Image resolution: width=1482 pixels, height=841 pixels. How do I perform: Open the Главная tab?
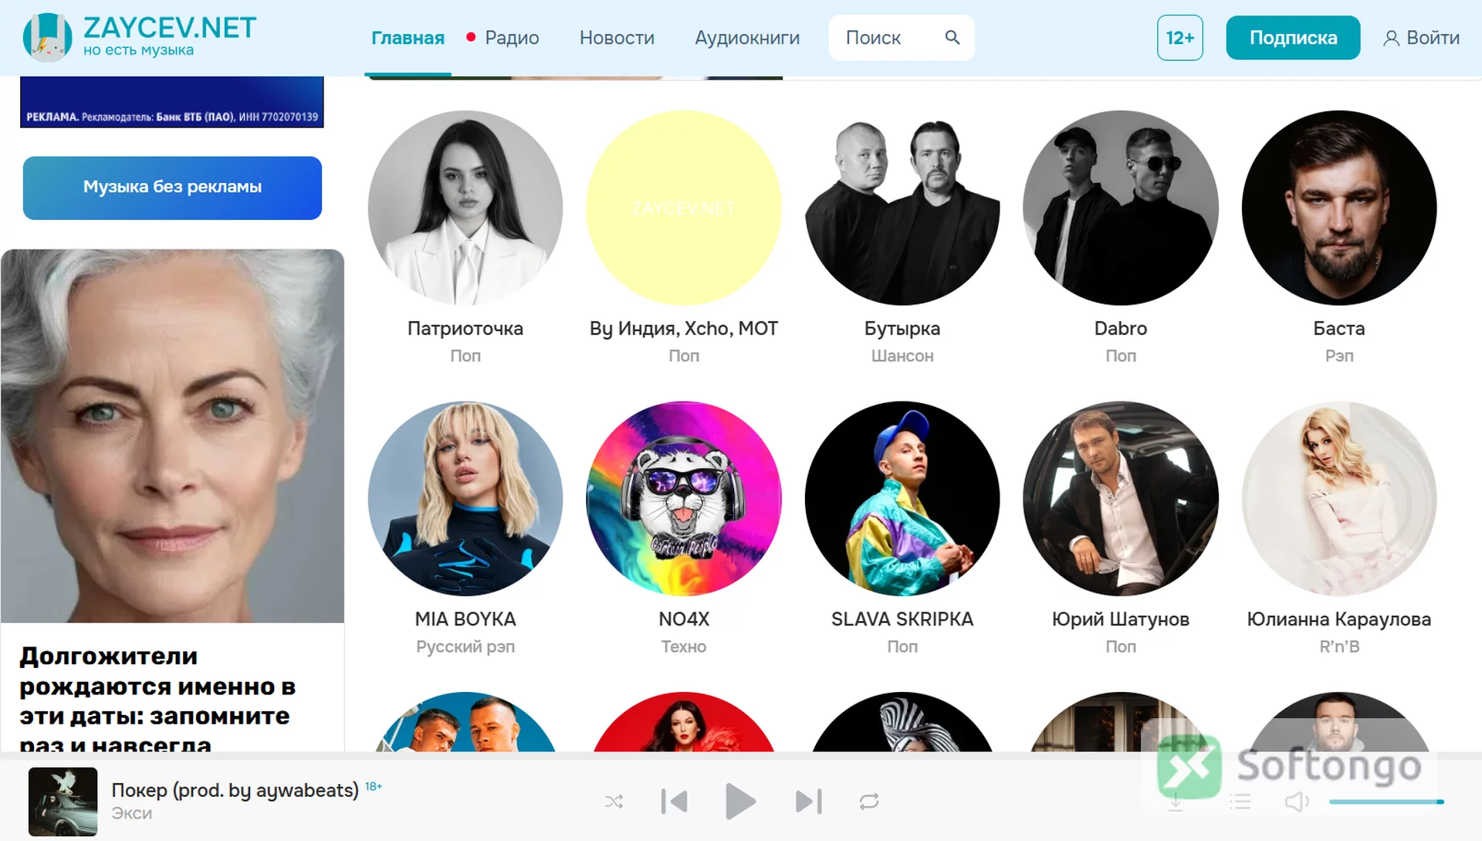[408, 38]
